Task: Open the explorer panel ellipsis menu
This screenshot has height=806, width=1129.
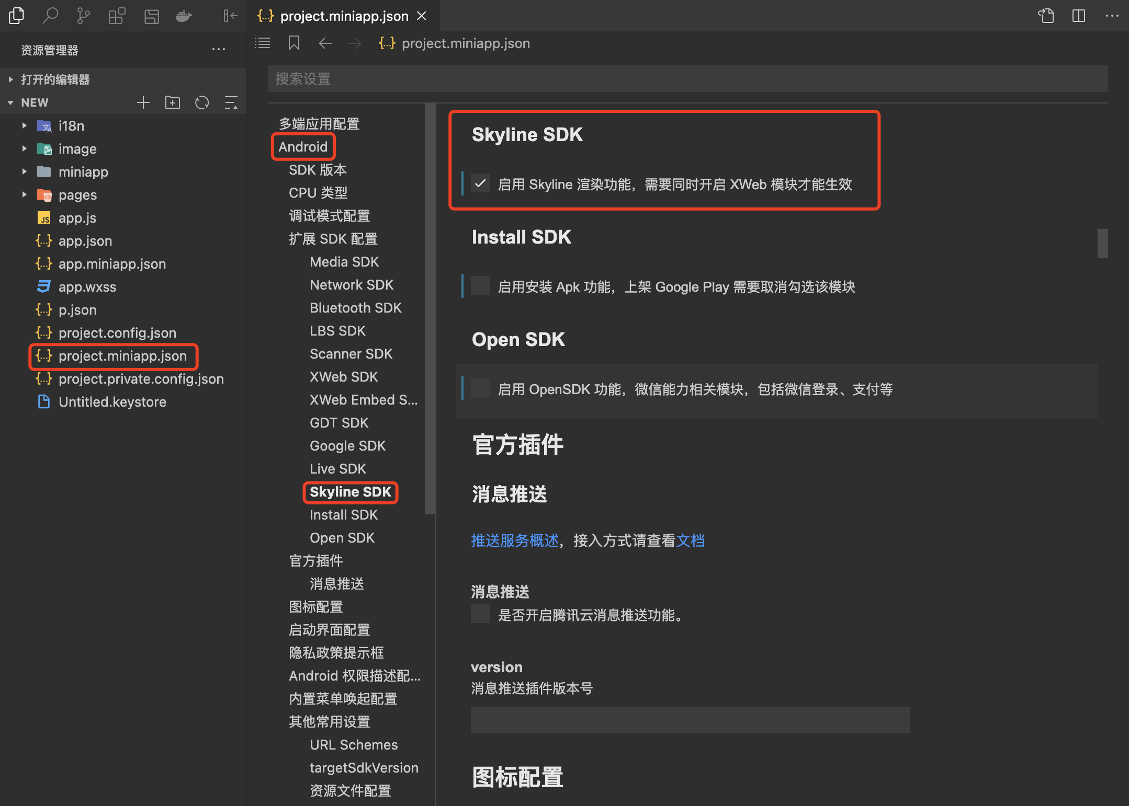Action: 219,50
